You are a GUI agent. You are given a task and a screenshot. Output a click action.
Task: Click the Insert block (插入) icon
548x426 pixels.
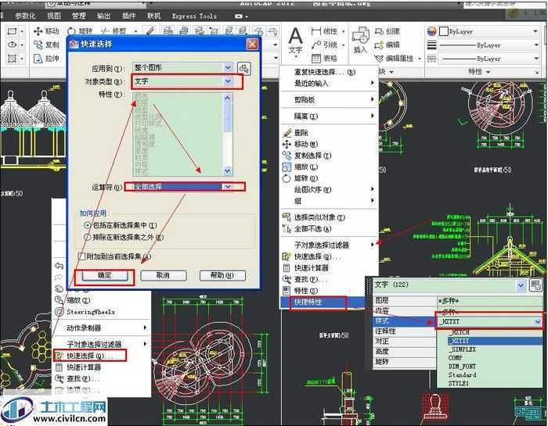[360, 40]
